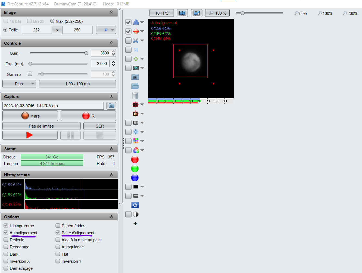
Task: Select the green channel ball
Action: 135,168
